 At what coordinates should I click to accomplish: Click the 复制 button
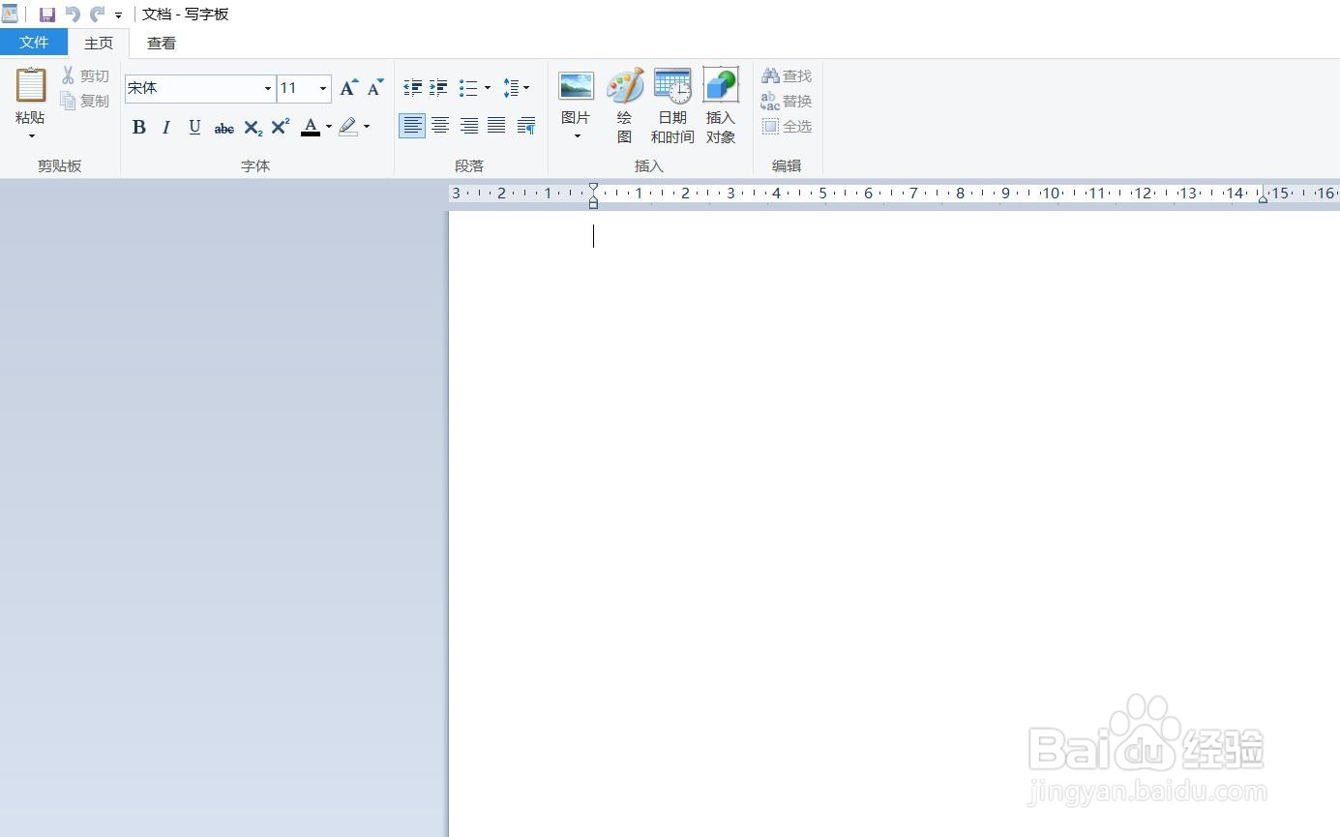(x=86, y=101)
